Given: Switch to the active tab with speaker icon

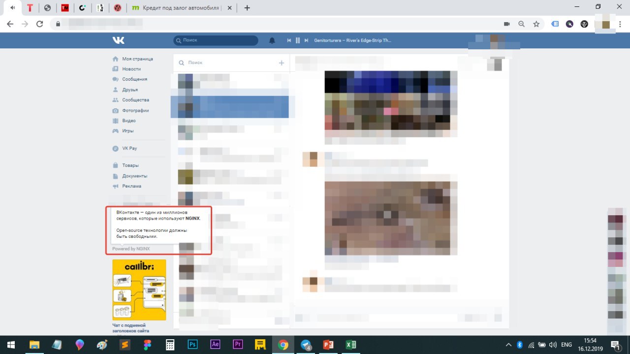Looking at the screenshot, I should (12, 8).
